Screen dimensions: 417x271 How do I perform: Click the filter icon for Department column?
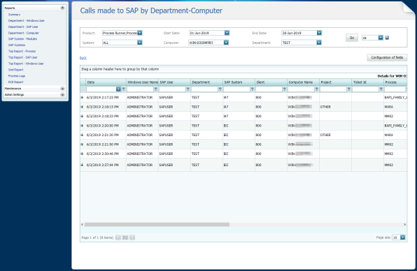click(x=220, y=89)
